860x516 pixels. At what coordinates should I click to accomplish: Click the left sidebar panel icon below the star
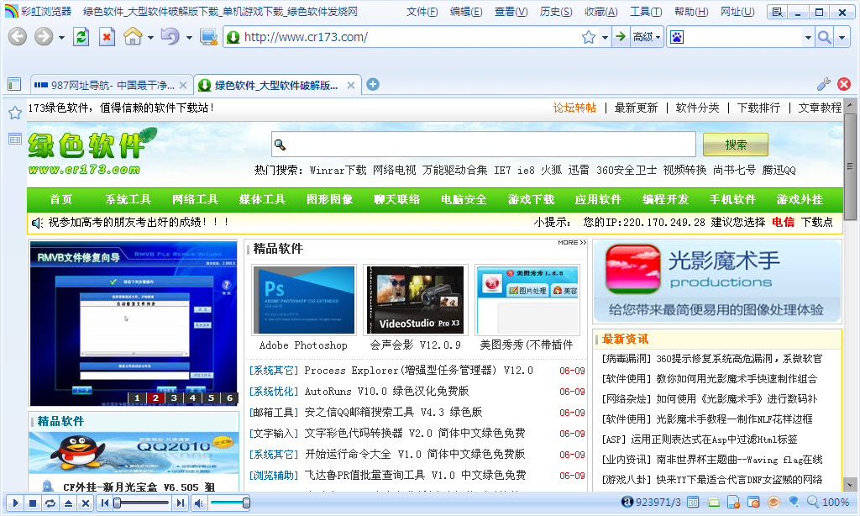coord(15,139)
